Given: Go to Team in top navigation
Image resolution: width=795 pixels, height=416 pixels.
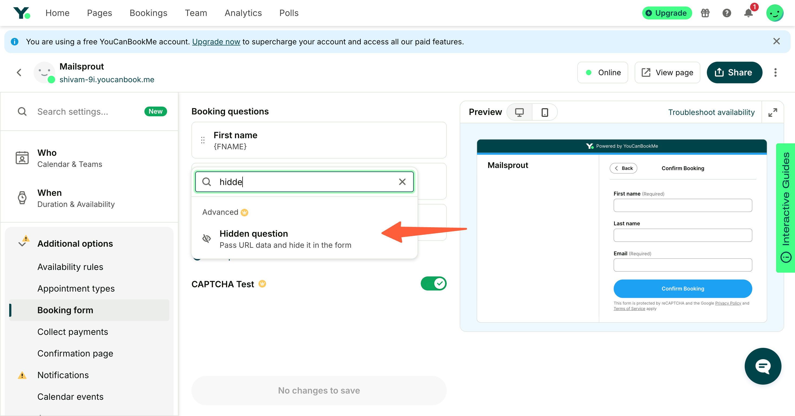Looking at the screenshot, I should tap(196, 13).
